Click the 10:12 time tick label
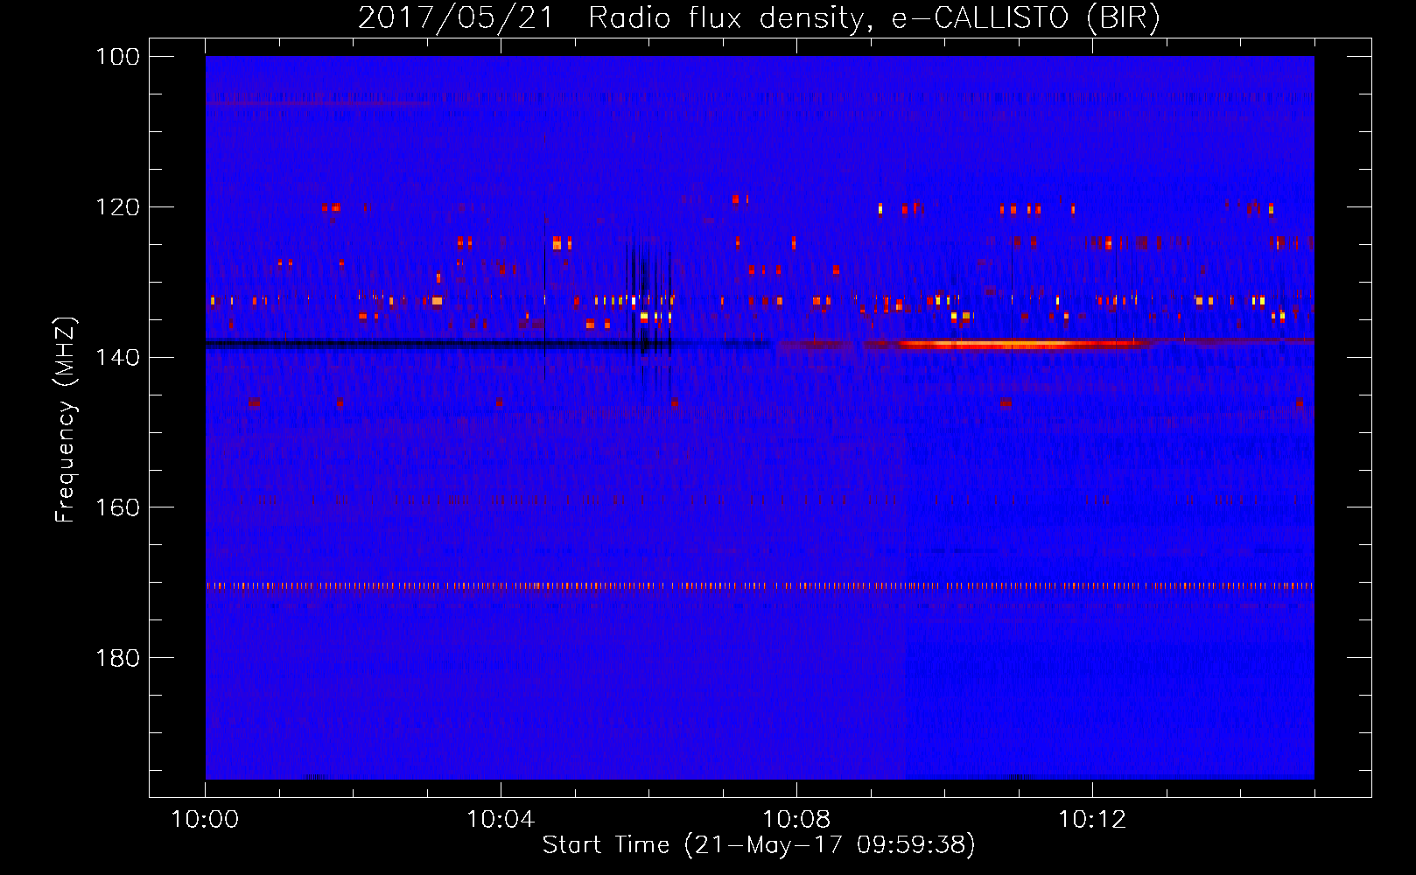This screenshot has height=875, width=1416. [1092, 820]
